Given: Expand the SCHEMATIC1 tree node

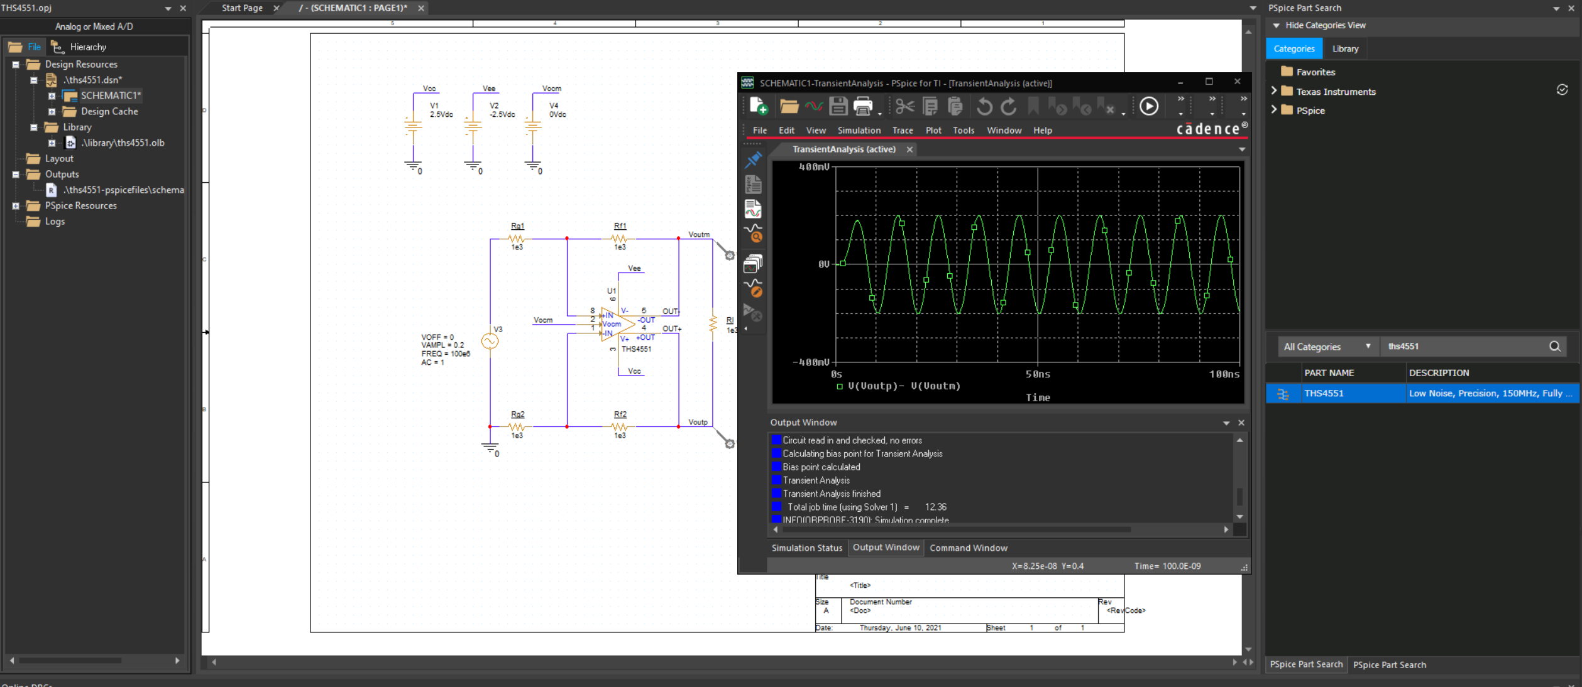Looking at the screenshot, I should click(x=52, y=96).
